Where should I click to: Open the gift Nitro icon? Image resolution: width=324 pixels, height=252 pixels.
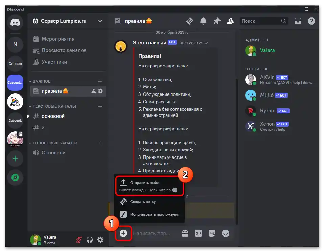click(185, 233)
